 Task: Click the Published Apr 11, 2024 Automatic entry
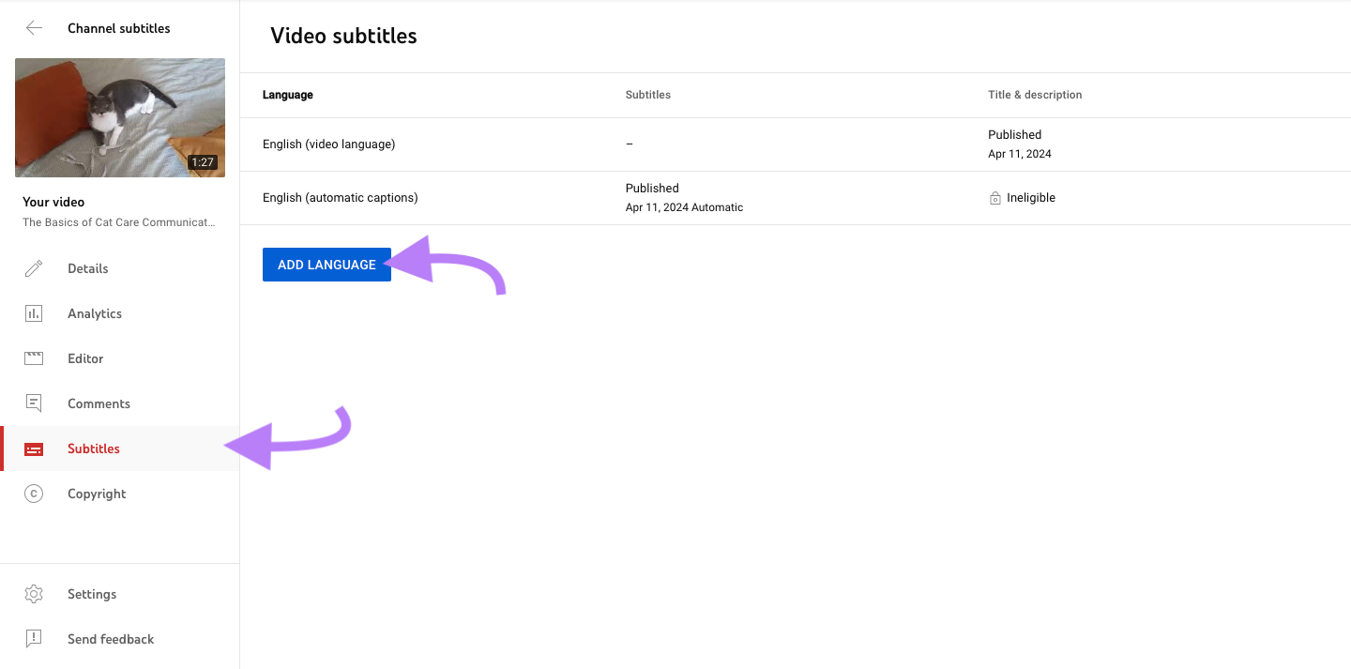684,197
